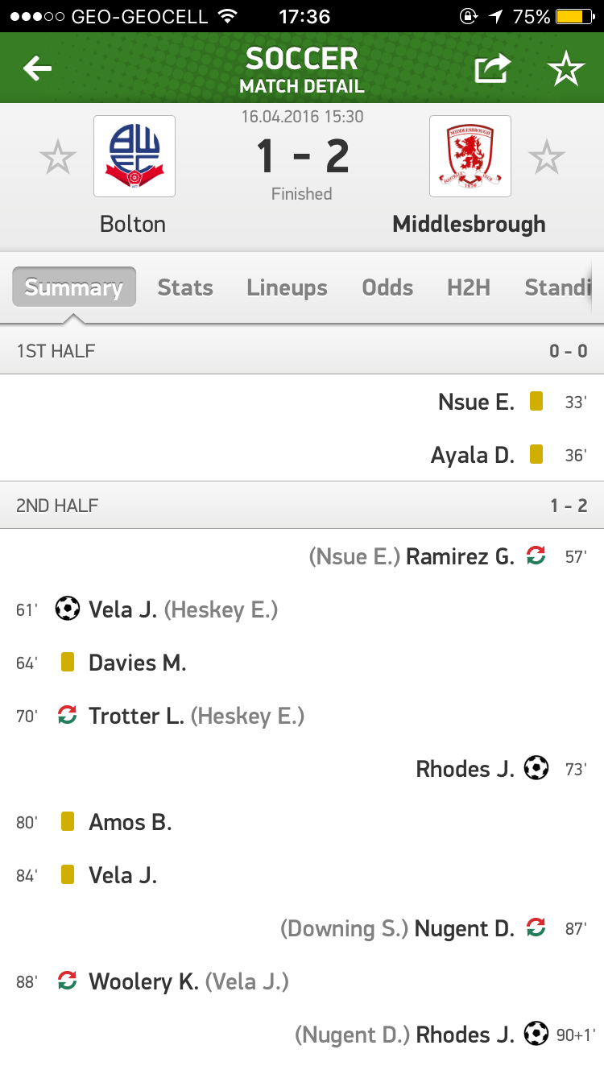The width and height of the screenshot is (604, 1074).
Task: Tap the Middlesbrough club crest
Action: pos(470,156)
